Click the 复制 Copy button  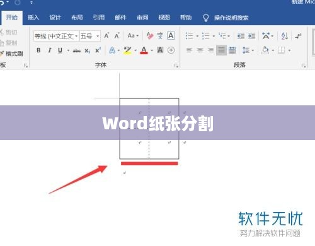click(x=9, y=43)
